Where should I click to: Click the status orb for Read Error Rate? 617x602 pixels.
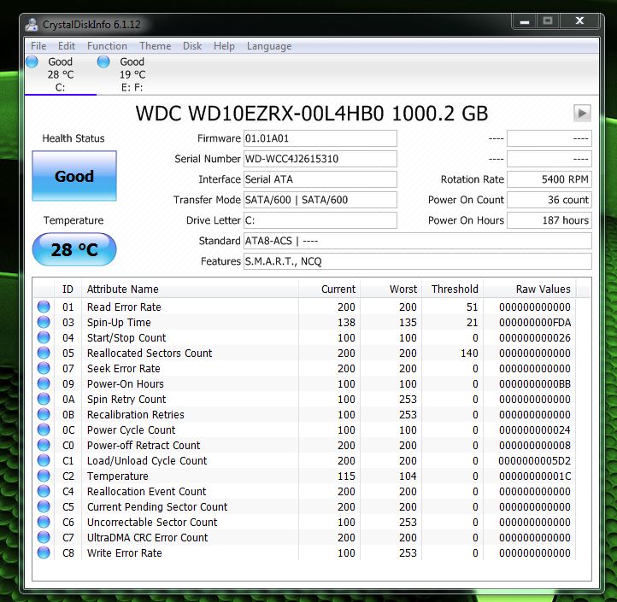coord(44,307)
